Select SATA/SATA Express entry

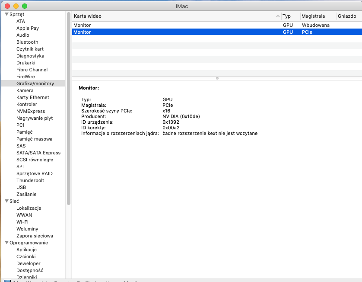click(38, 153)
